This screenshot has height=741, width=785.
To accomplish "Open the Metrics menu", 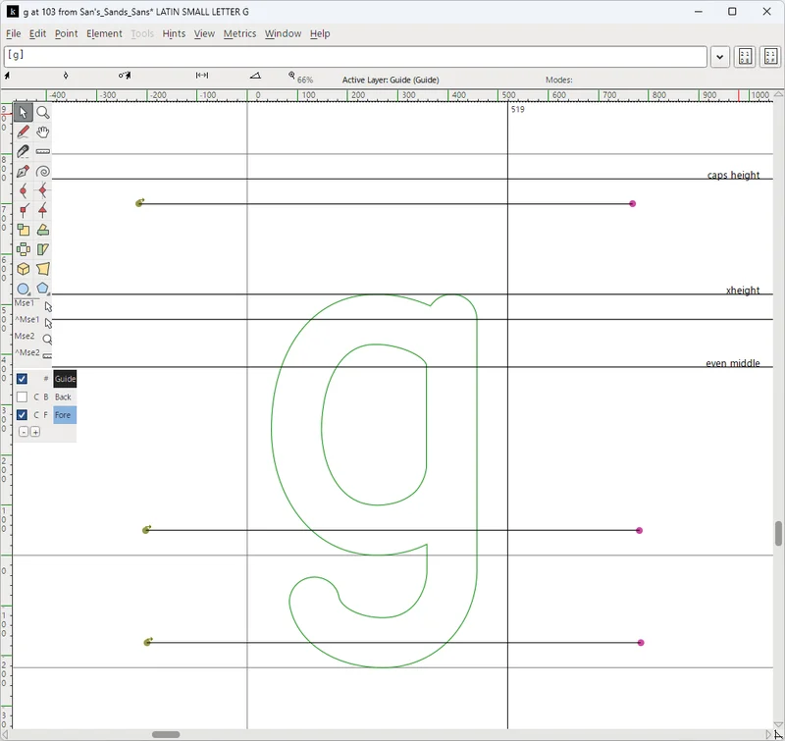I will pyautogui.click(x=239, y=33).
